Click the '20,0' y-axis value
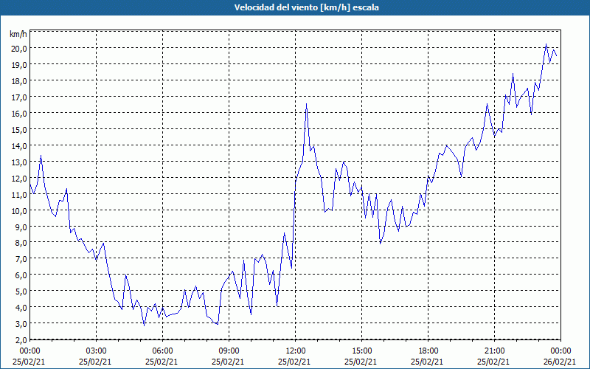The width and height of the screenshot is (590, 369). pos(20,48)
